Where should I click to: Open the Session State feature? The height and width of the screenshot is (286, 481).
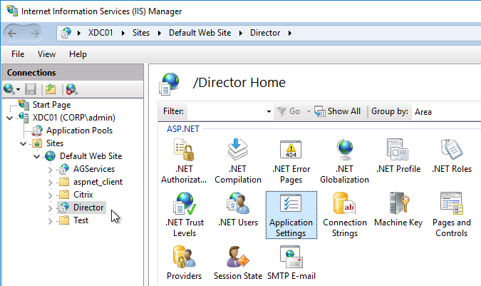(238, 262)
